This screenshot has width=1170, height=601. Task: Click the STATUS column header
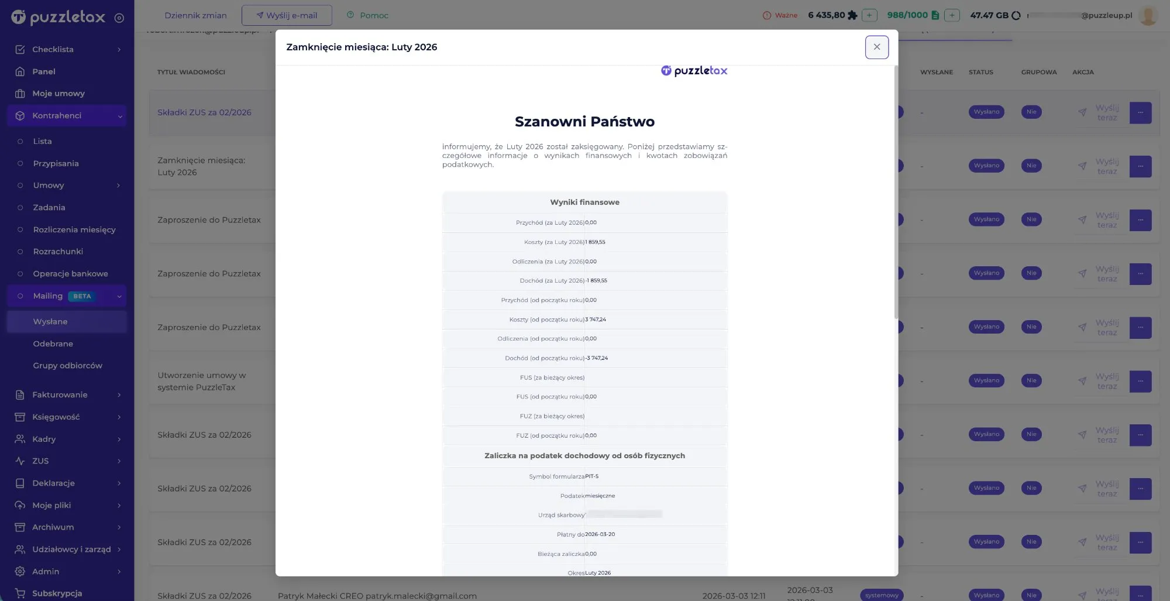[981, 72]
